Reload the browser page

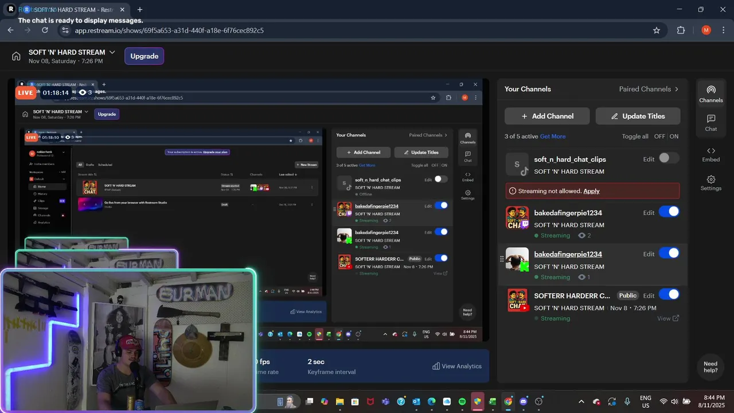coord(45,30)
